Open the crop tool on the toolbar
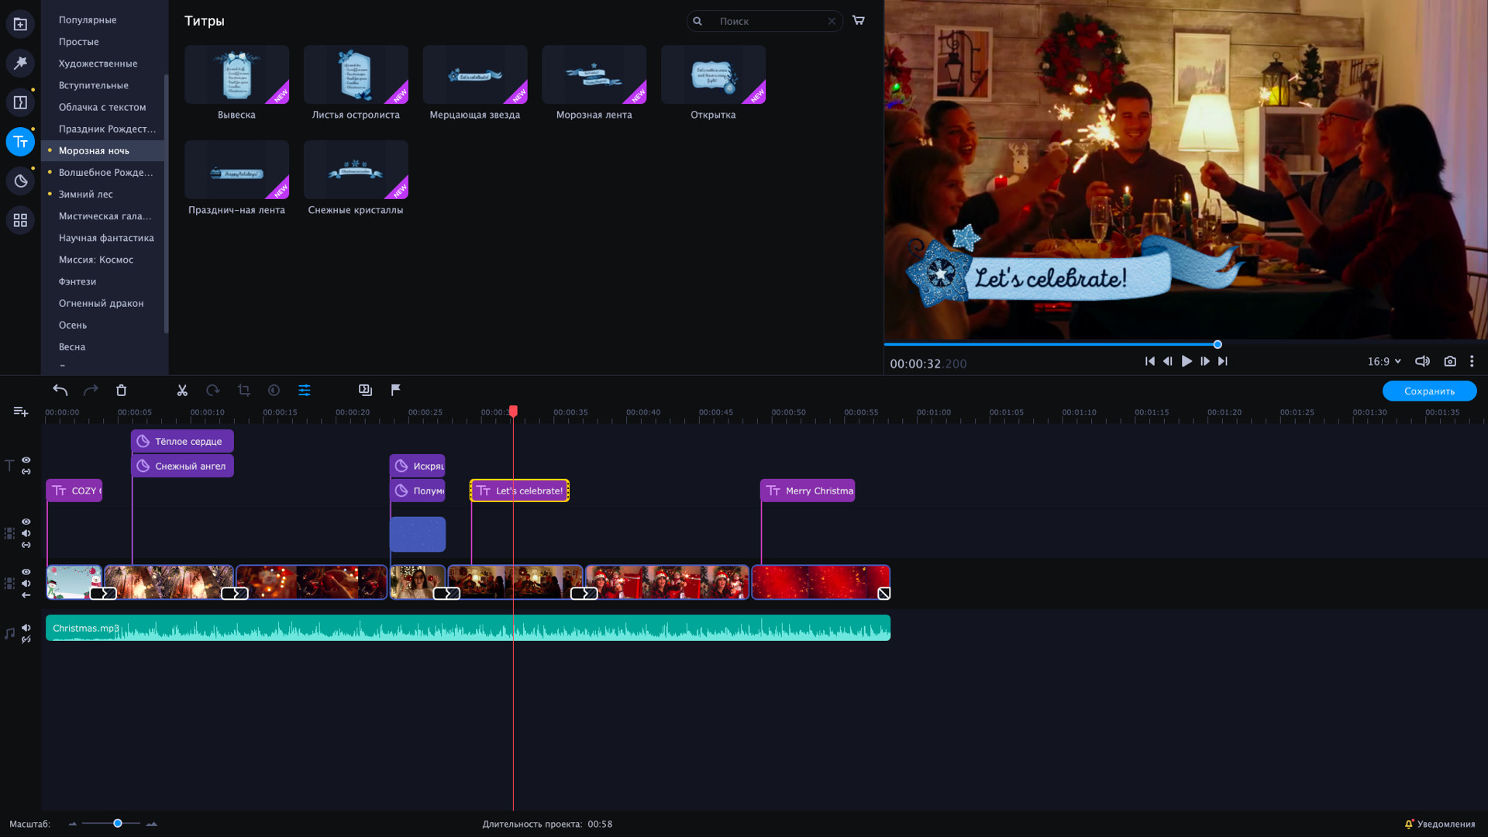 (243, 390)
